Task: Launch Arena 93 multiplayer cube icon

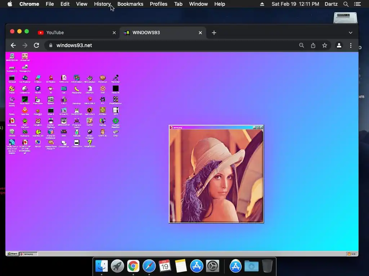Action: (50, 134)
